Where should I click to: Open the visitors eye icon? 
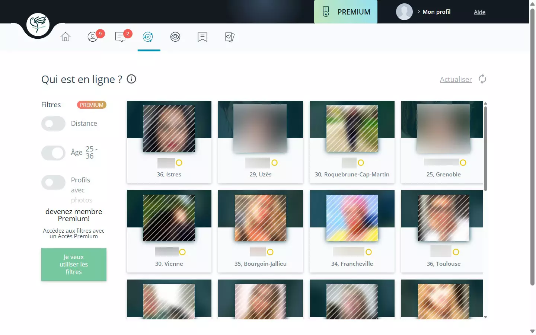(175, 37)
